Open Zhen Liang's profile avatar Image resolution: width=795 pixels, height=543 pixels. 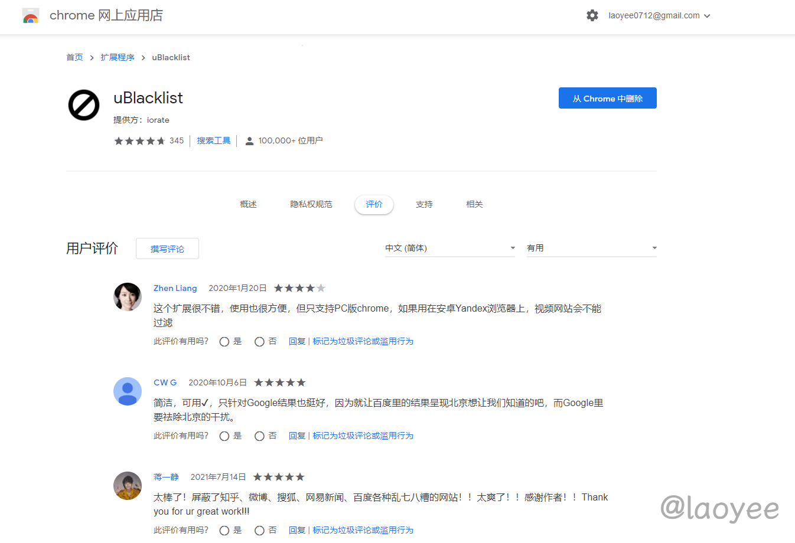point(128,297)
